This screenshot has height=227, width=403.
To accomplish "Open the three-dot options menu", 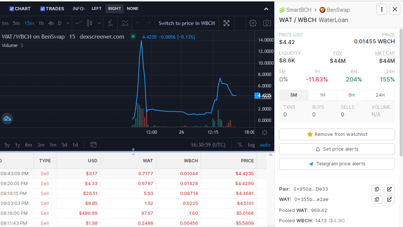I will (382, 10).
